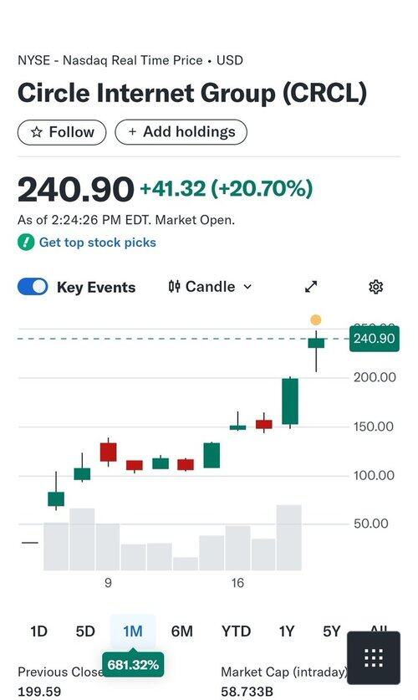Add holdings for CRCL

click(181, 132)
